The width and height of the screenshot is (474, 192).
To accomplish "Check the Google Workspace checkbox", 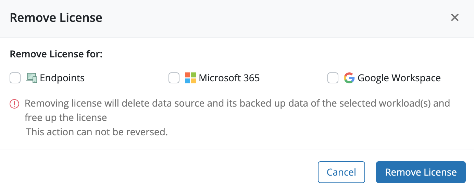I will click(333, 78).
